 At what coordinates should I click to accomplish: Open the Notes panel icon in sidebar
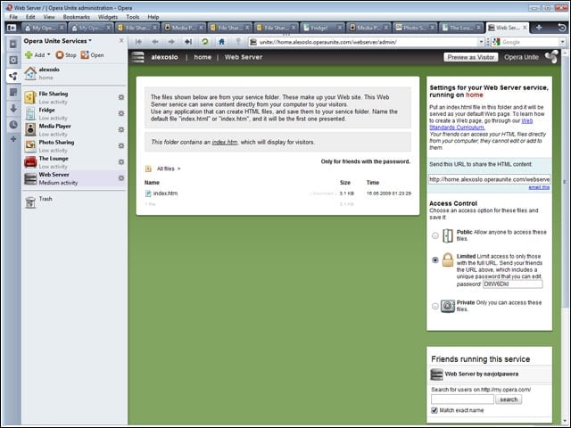click(x=13, y=93)
